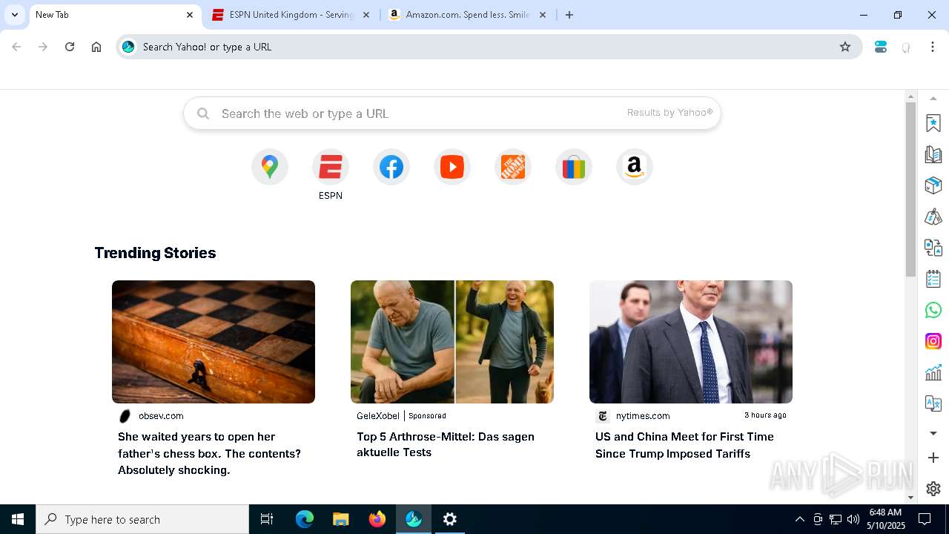
Task: Click the page vertical scrollbar thumb
Action: [x=911, y=189]
